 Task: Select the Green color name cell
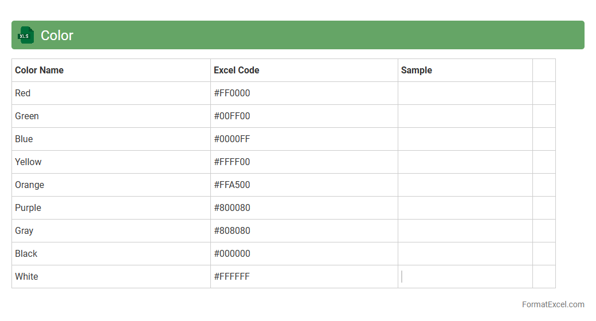[27, 116]
